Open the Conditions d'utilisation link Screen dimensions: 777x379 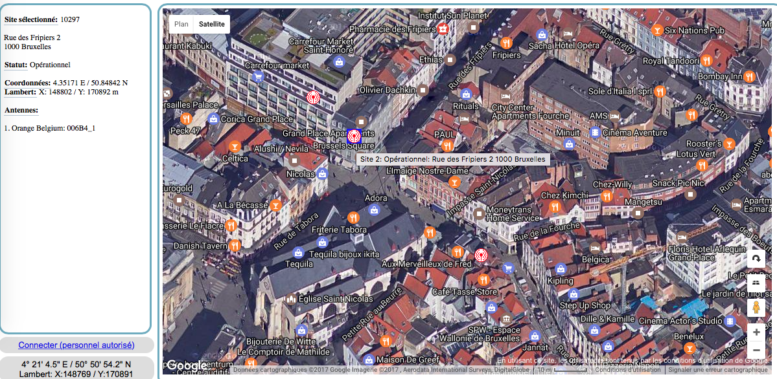click(628, 369)
